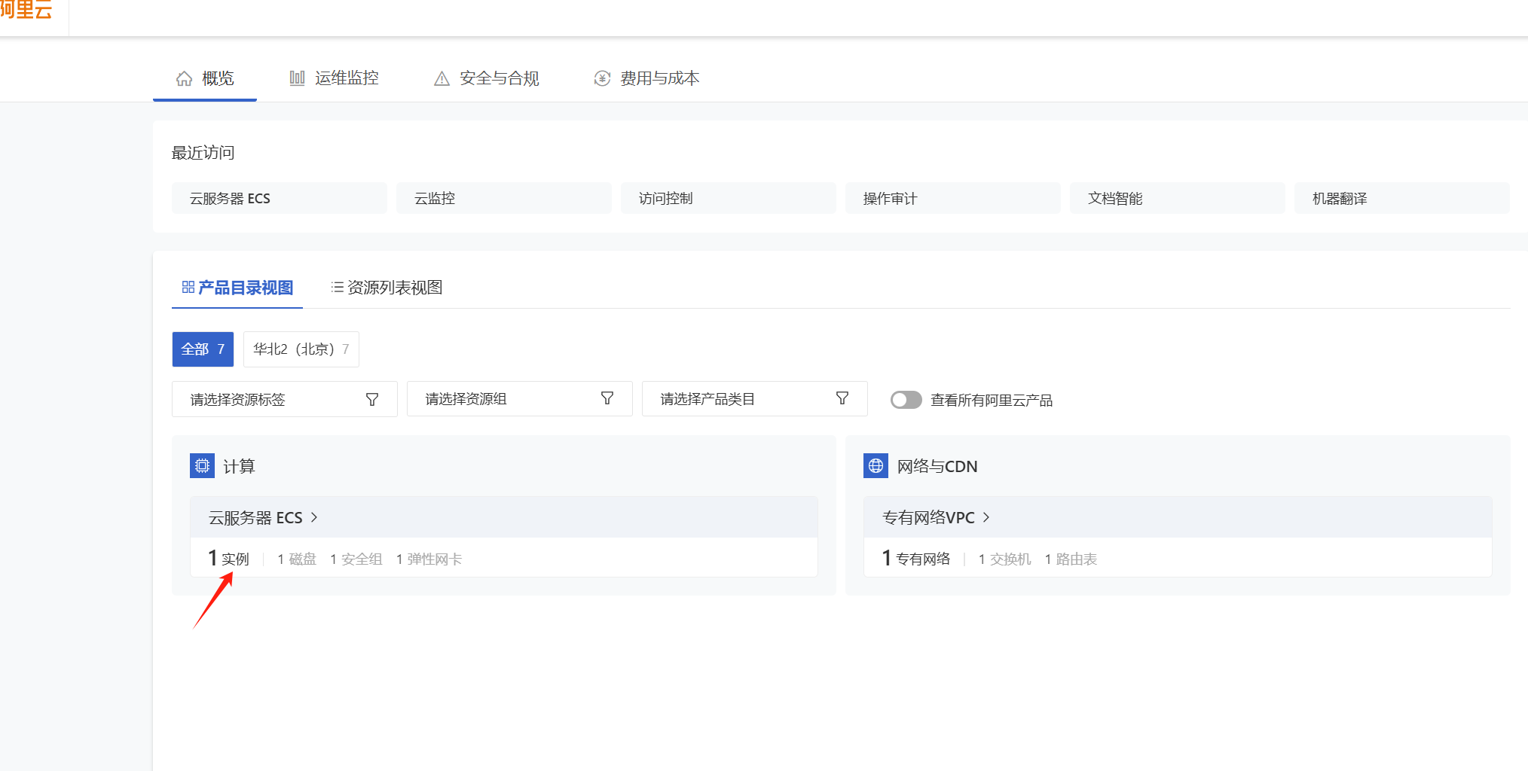Screen dimensions: 1528x771
Task: Click the home icon on 概览 tab
Action: [184, 78]
